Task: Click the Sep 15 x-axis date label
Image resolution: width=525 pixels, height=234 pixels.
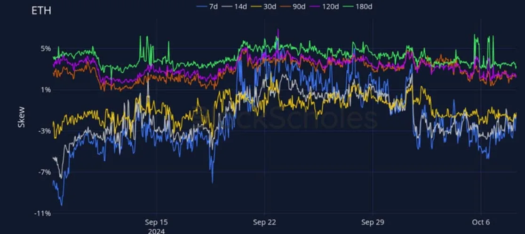Action: click(x=156, y=223)
